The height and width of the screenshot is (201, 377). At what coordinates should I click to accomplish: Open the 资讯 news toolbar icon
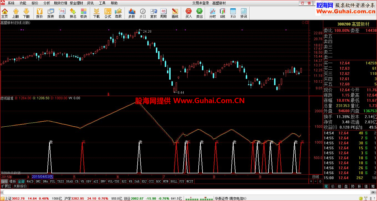coord(244,13)
